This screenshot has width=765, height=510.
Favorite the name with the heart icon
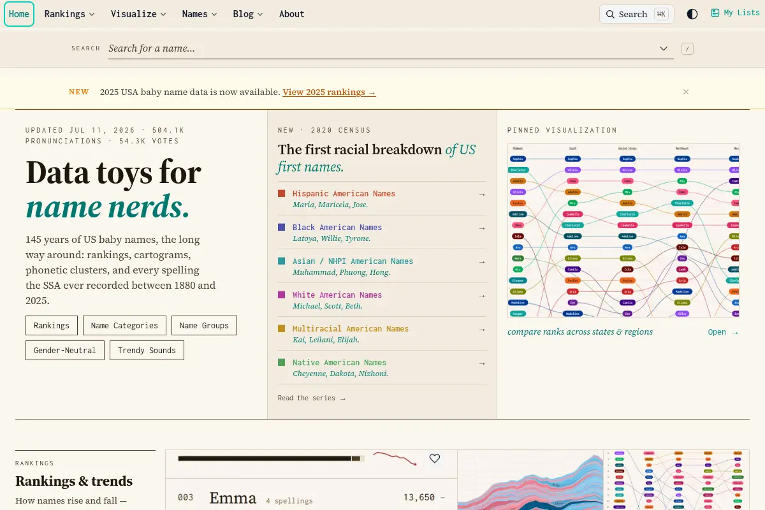(x=435, y=458)
